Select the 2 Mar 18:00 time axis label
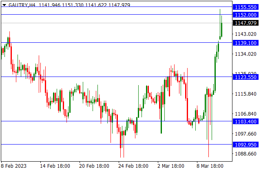261x171 pixels. click(x=171, y=166)
